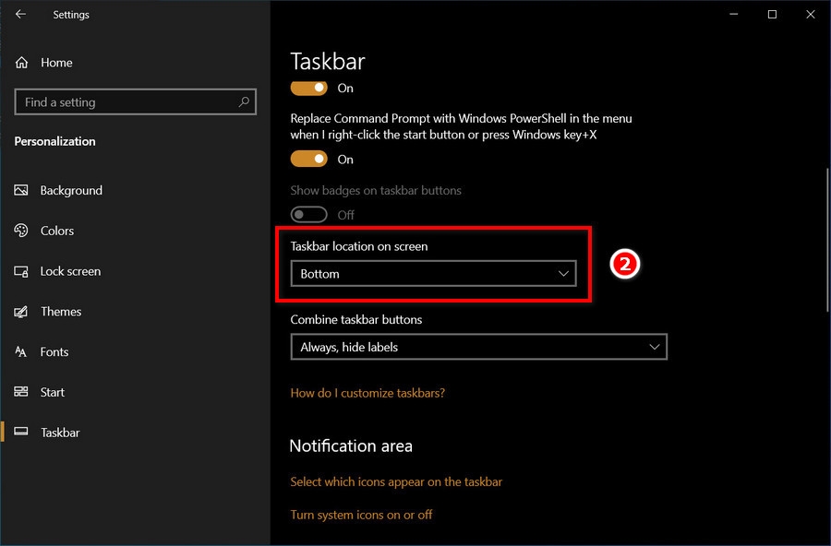
Task: Enable Show badges on taskbar buttons
Action: click(x=308, y=214)
